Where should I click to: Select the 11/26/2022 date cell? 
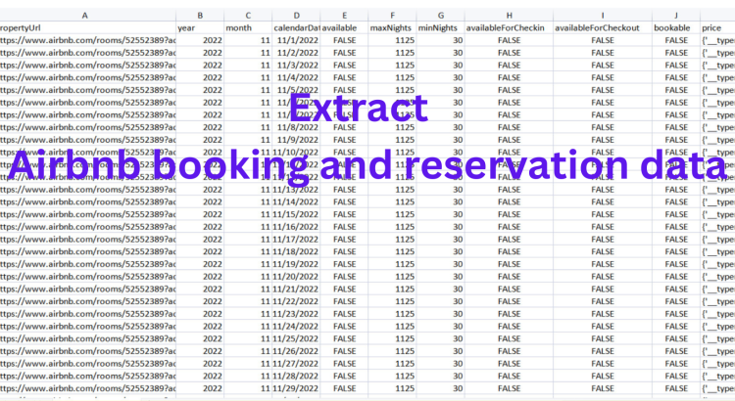296,351
